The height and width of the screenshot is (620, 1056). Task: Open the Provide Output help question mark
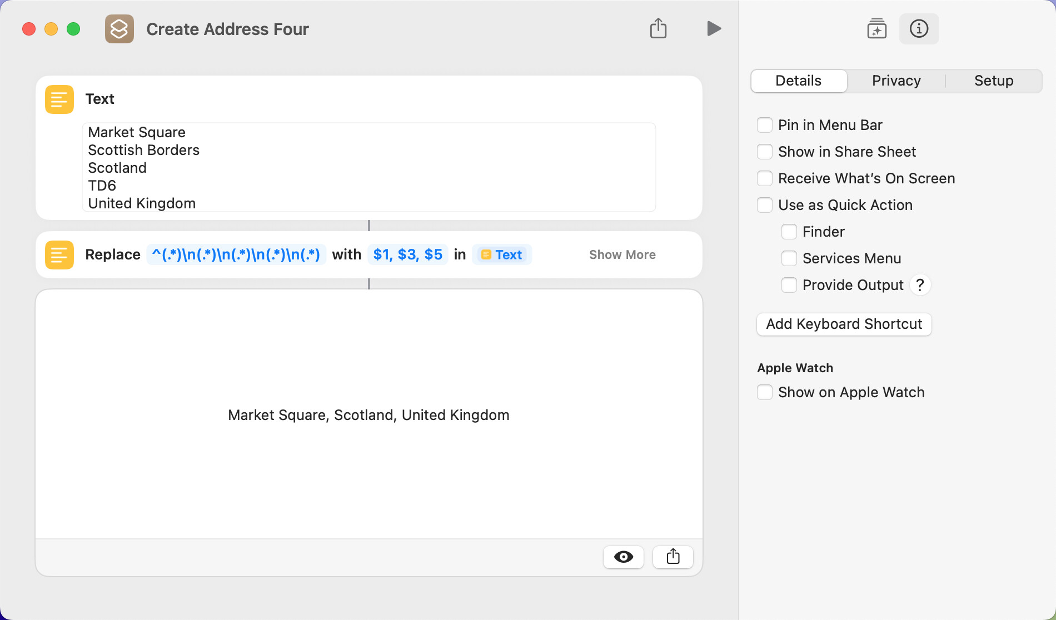920,285
